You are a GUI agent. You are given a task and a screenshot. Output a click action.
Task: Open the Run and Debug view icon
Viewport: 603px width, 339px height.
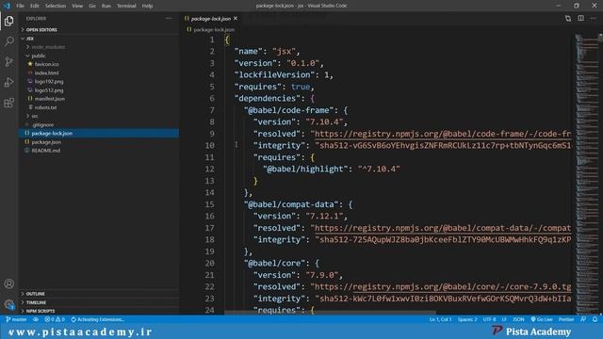point(8,82)
